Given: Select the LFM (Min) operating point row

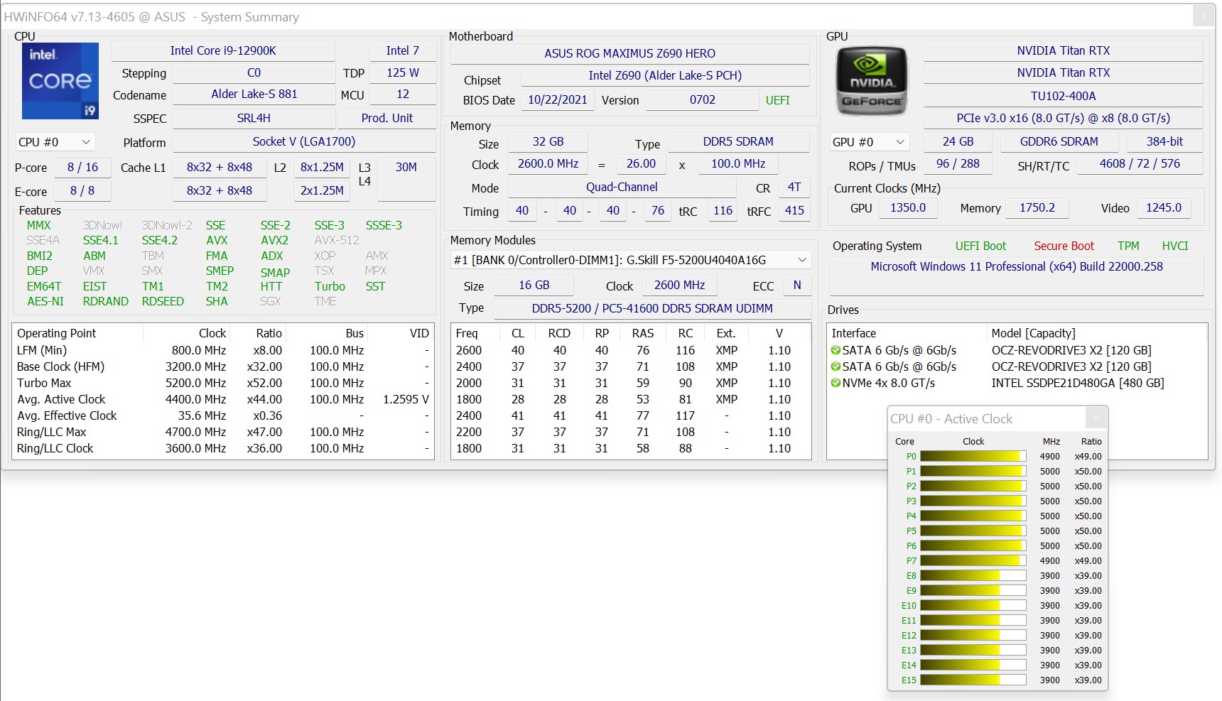Looking at the screenshot, I should (223, 350).
